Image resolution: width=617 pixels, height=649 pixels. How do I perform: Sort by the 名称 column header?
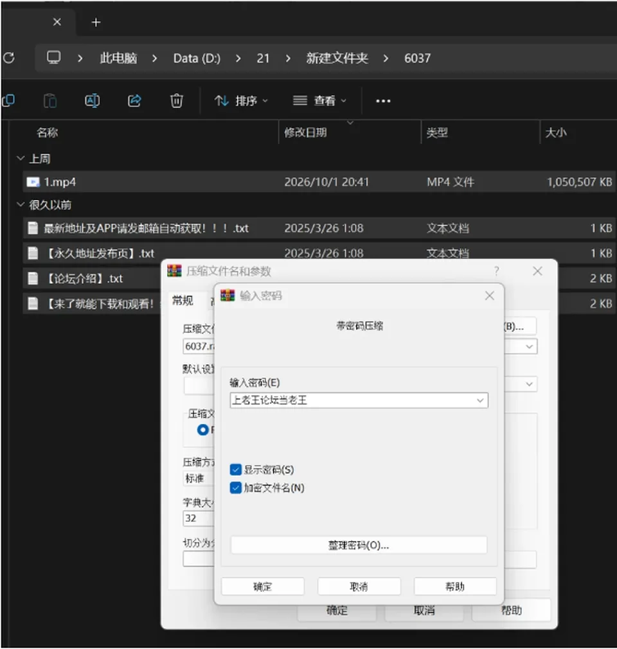pos(47,132)
